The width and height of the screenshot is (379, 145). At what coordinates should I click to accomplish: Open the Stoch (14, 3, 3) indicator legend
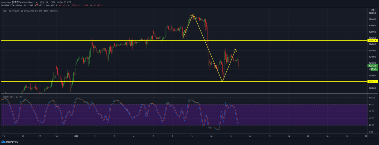[x=12, y=97]
